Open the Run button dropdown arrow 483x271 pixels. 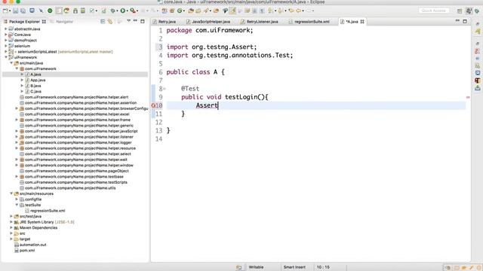pyautogui.click(x=128, y=11)
